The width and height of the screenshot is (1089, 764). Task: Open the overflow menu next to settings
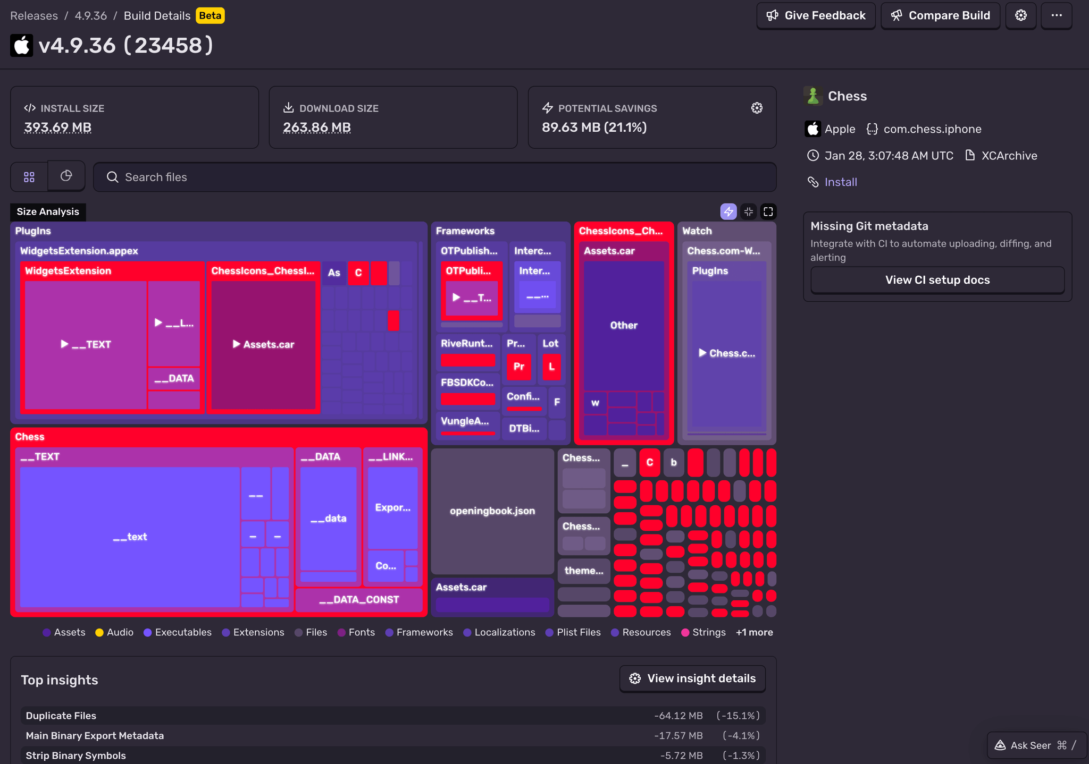[x=1057, y=16]
